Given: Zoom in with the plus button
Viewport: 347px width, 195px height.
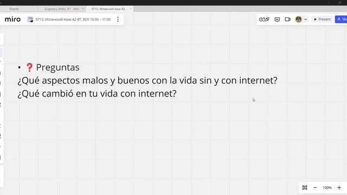Looking at the screenshot, I should pyautogui.click(x=339, y=187).
